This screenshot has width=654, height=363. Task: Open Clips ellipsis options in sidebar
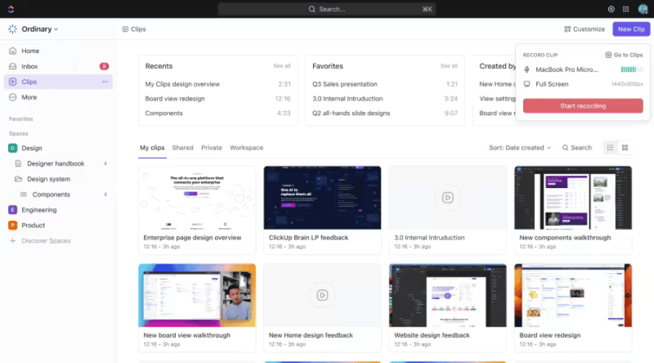105,82
